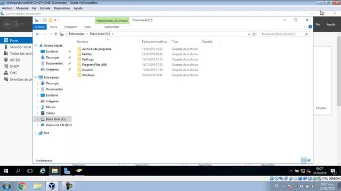This screenshot has width=341, height=191.
Task: Open the quick access toolbar customize dropdown
Action: point(55,20)
